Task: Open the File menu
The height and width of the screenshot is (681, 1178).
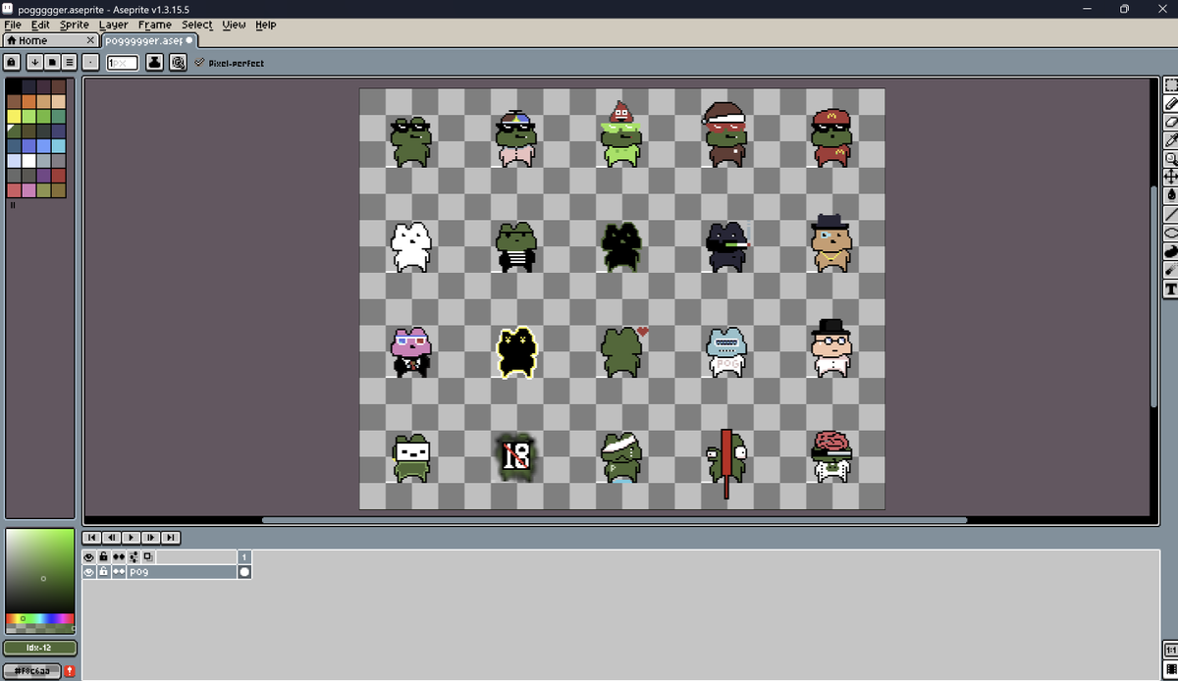Action: click(13, 25)
